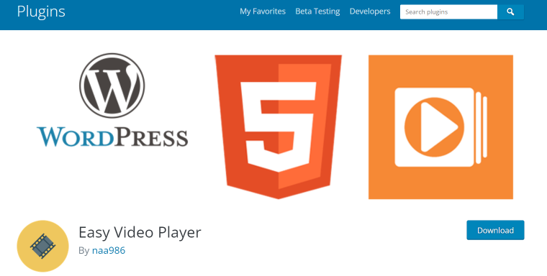The image size is (547, 276).
Task: Focus the Search plugins input field
Action: pyautogui.click(x=448, y=11)
